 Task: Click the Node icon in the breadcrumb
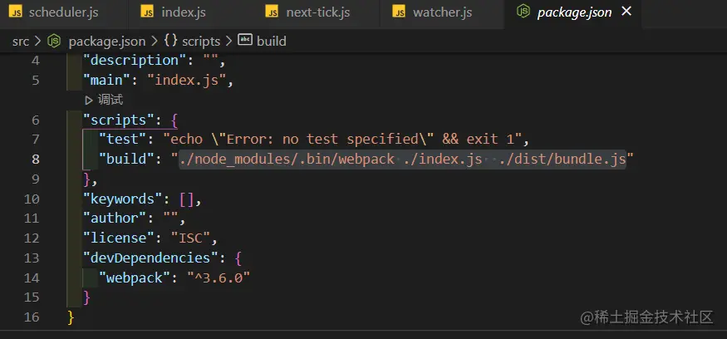tap(54, 41)
